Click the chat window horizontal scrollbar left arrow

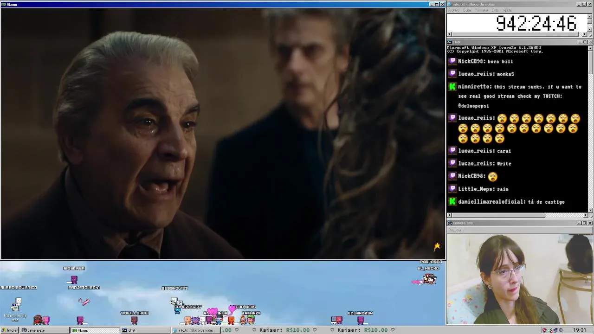pos(449,215)
